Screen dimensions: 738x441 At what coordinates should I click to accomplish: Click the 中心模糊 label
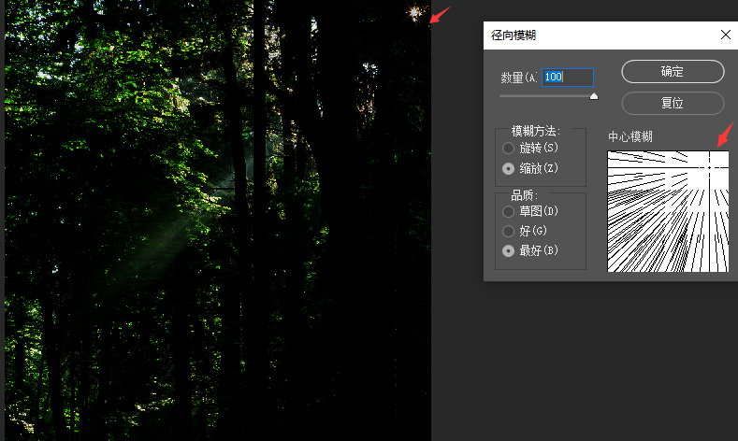[x=630, y=136]
